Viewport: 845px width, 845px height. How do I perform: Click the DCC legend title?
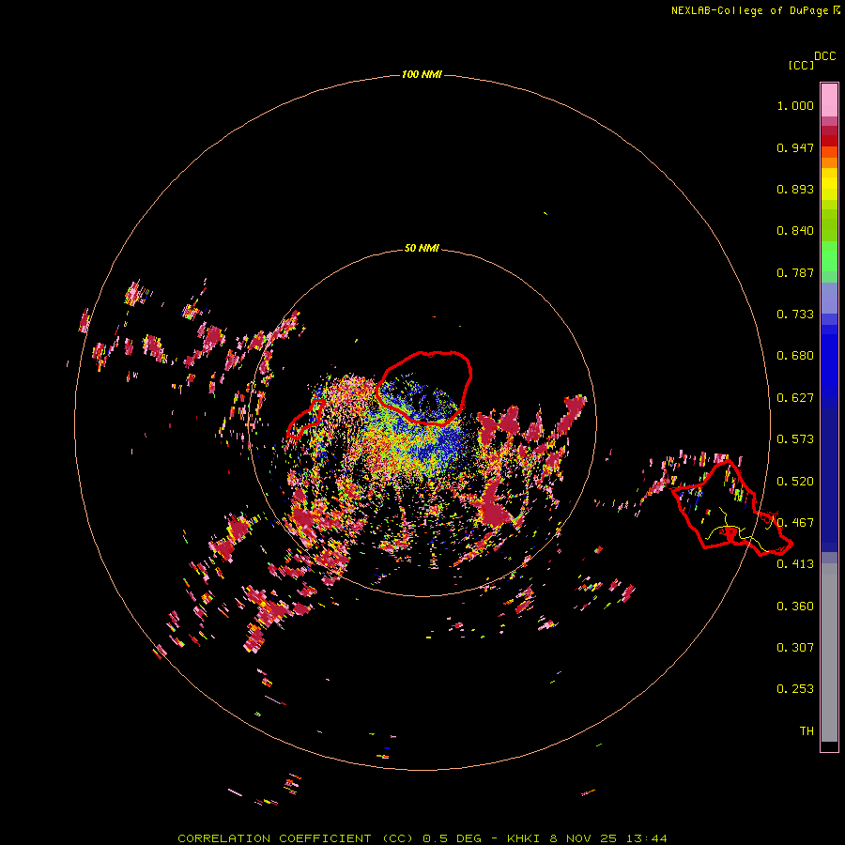pyautogui.click(x=825, y=56)
